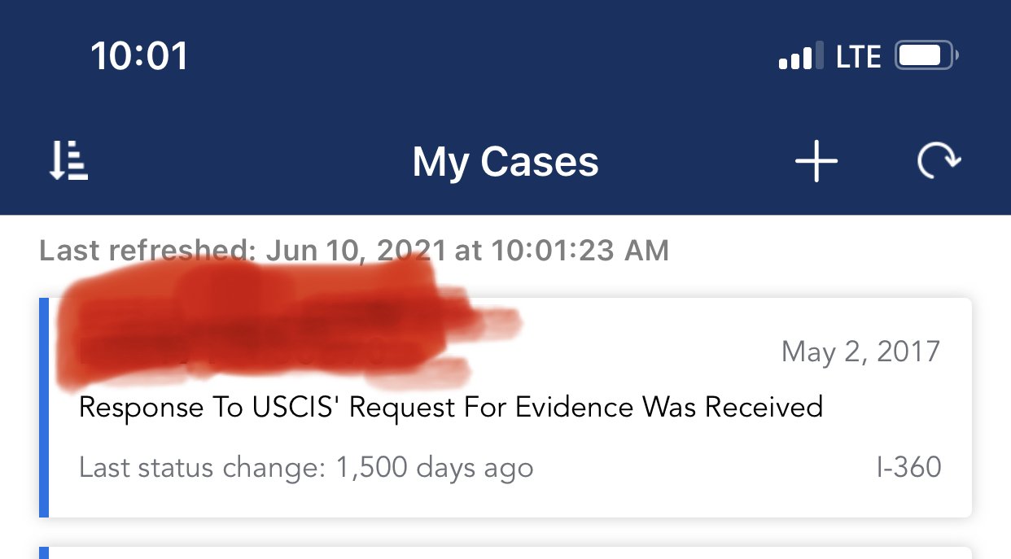
Task: Open the second case card at bottom
Action: [x=505, y=552]
